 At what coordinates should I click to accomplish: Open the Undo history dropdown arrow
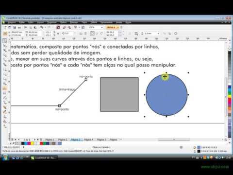[45, 28]
